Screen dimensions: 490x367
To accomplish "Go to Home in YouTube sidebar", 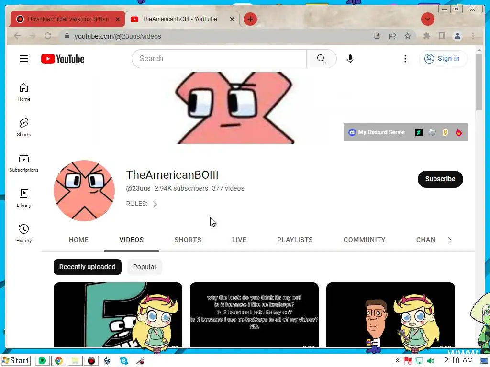I will (x=24, y=92).
